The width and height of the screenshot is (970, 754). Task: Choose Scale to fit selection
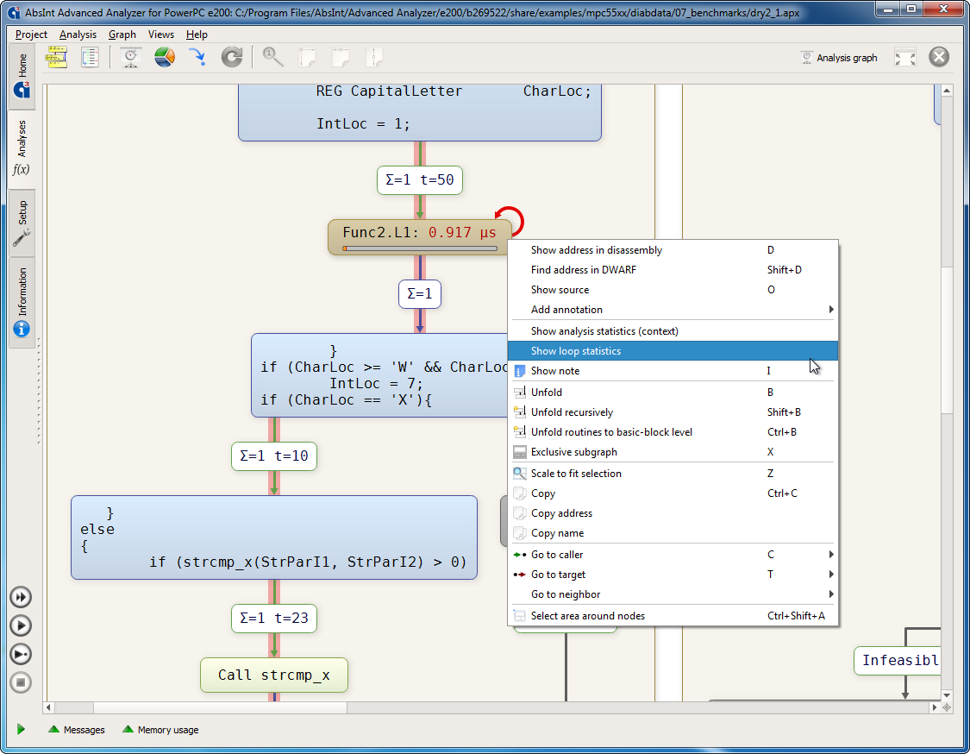pos(673,474)
